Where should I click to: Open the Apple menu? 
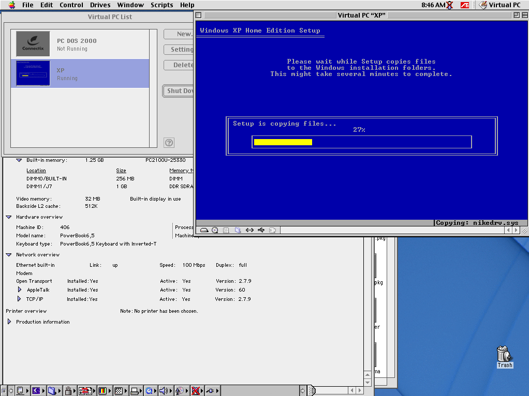click(x=12, y=5)
